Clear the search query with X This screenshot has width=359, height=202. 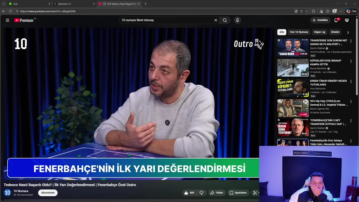point(216,20)
